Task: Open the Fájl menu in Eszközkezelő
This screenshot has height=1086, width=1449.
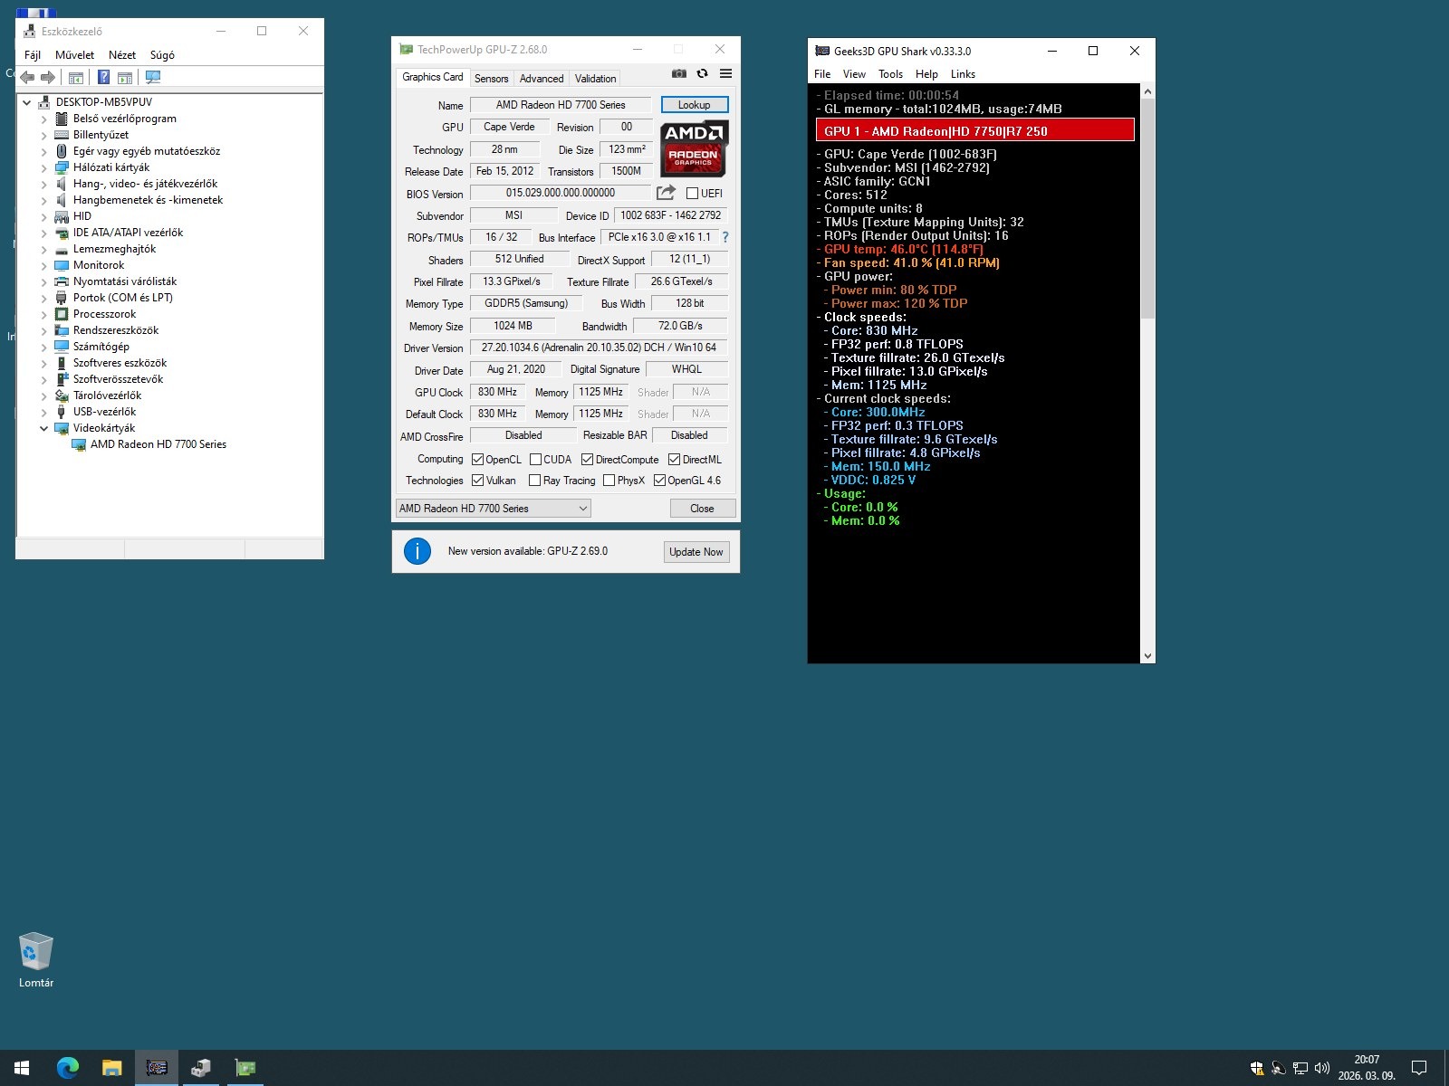Action: click(33, 55)
